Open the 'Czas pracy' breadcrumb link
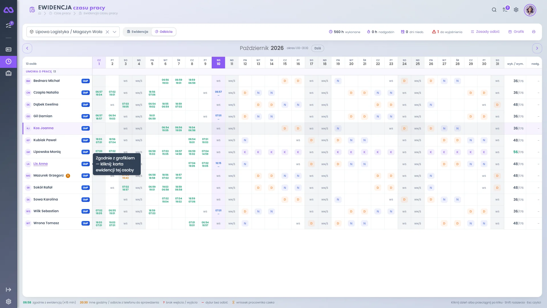The width and height of the screenshot is (547, 308). pyautogui.click(x=62, y=13)
